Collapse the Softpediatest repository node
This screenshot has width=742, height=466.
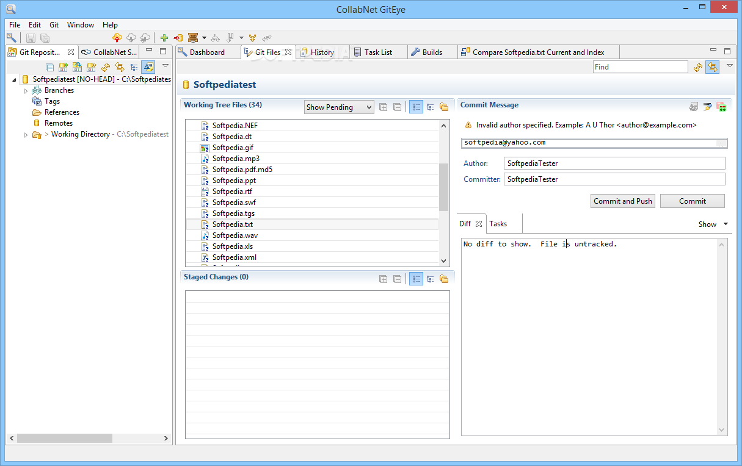(14, 79)
